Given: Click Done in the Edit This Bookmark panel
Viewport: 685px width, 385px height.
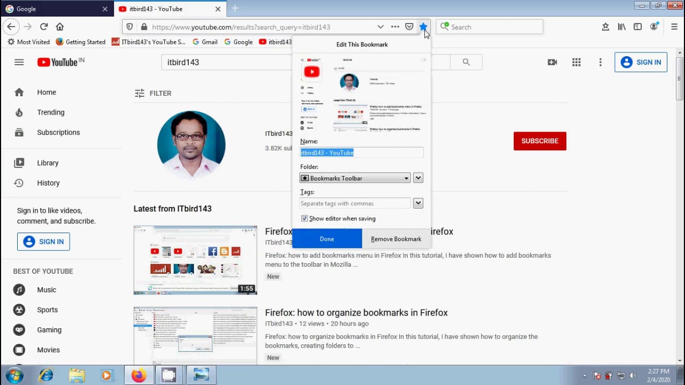Looking at the screenshot, I should pyautogui.click(x=327, y=239).
